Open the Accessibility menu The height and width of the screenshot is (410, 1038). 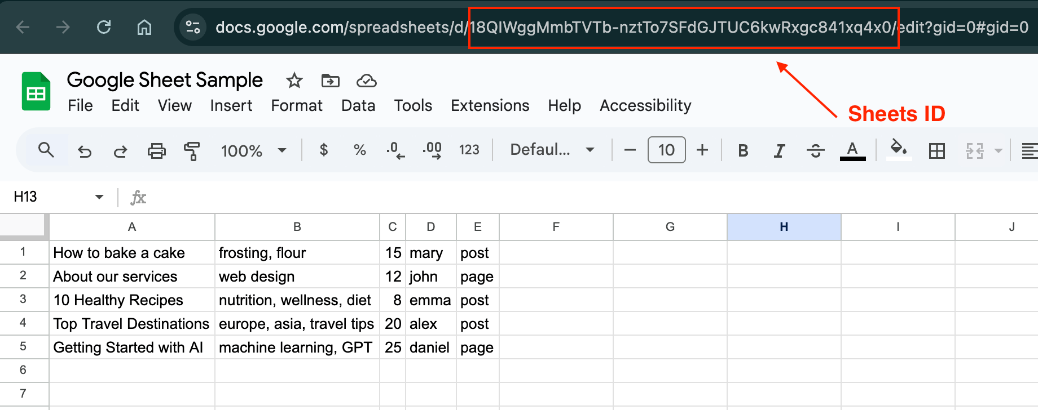645,105
